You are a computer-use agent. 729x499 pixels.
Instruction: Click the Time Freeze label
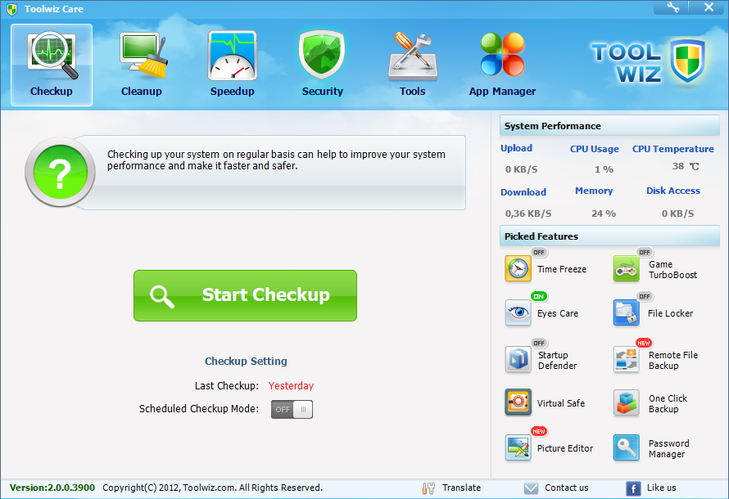click(x=562, y=269)
